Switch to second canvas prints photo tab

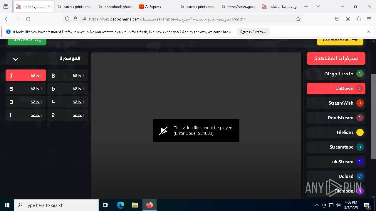click(x=197, y=6)
